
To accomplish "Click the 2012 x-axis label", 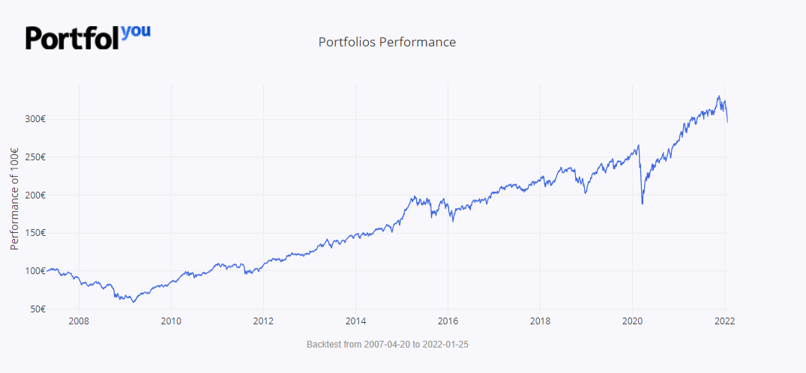I will point(263,321).
